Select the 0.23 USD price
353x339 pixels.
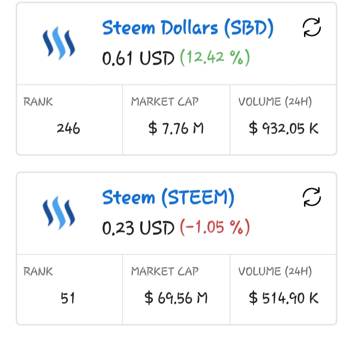coord(138,228)
